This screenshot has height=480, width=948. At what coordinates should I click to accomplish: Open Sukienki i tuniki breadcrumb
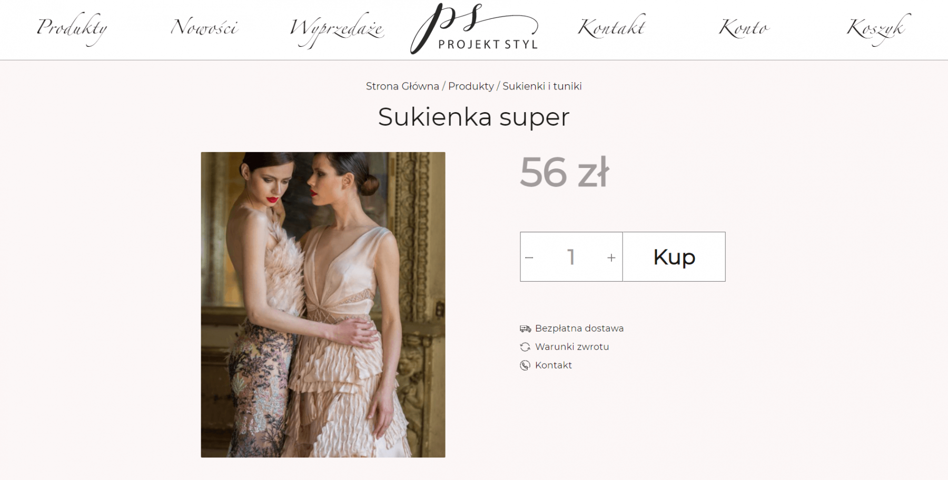pos(542,86)
